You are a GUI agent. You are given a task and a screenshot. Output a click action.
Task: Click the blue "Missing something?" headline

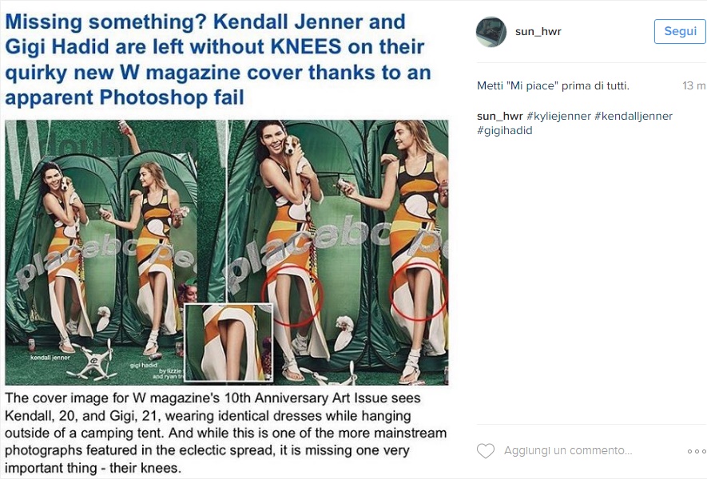[x=217, y=60]
